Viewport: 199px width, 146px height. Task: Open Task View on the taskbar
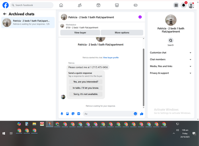click(11, 133)
